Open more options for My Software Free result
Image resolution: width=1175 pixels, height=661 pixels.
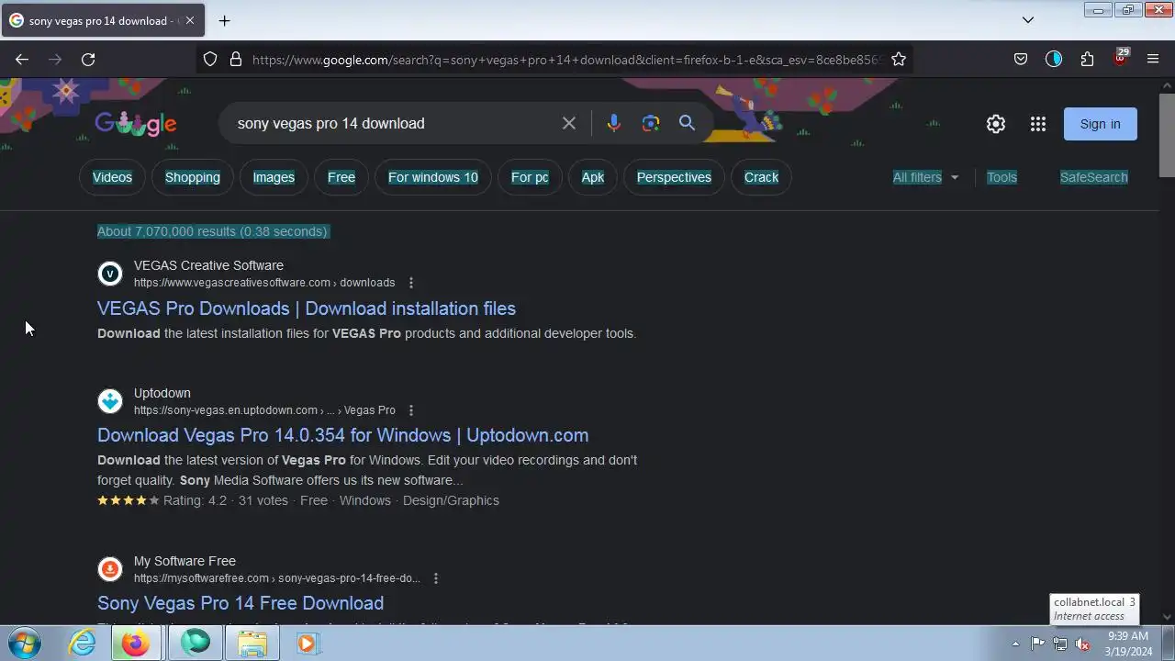tap(436, 578)
